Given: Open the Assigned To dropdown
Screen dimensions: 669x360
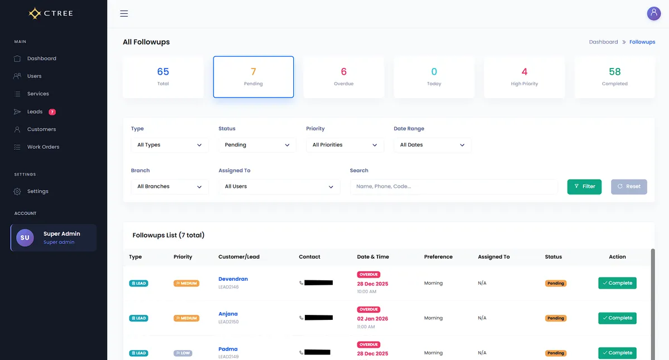Looking at the screenshot, I should [x=279, y=187].
